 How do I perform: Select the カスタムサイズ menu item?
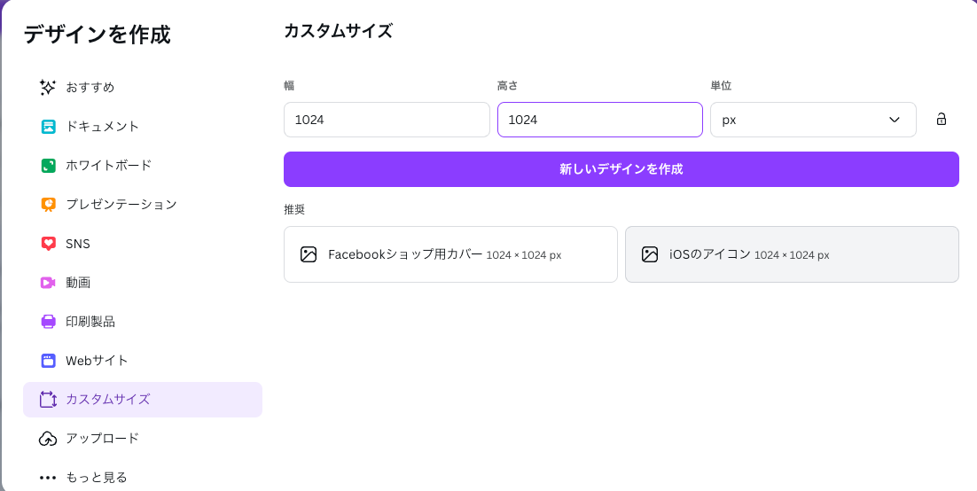point(142,399)
